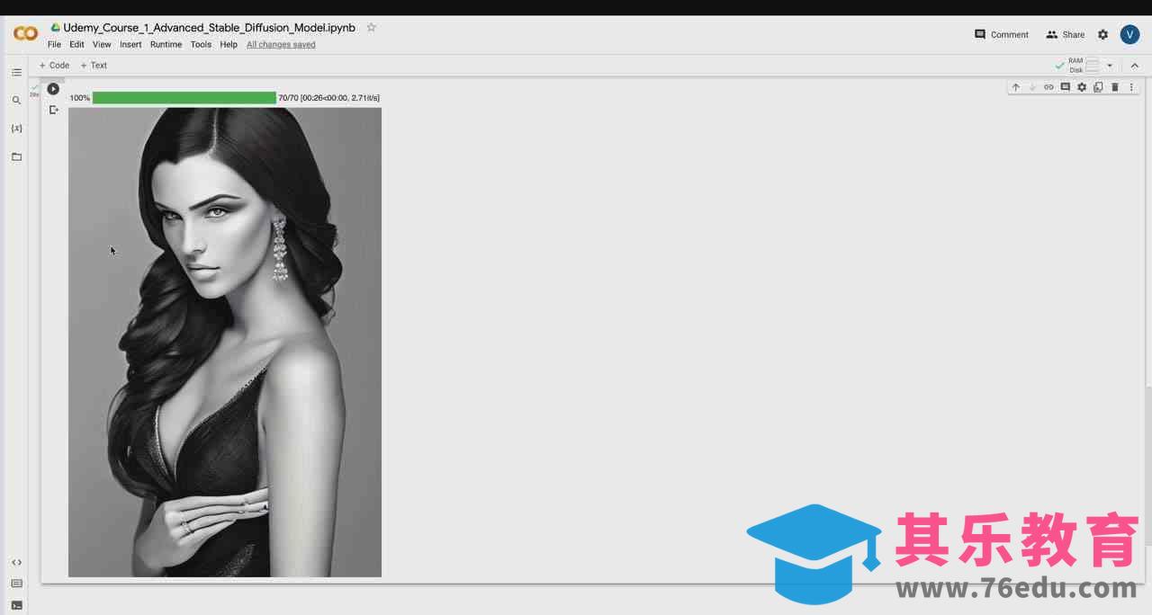Open the variables inspector panel
This screenshot has height=615, width=1152.
(16, 129)
